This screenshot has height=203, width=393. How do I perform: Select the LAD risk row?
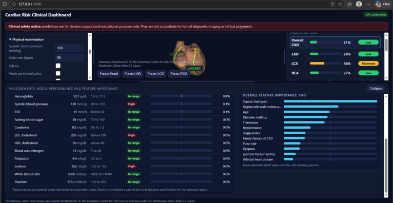pyautogui.click(x=335, y=54)
